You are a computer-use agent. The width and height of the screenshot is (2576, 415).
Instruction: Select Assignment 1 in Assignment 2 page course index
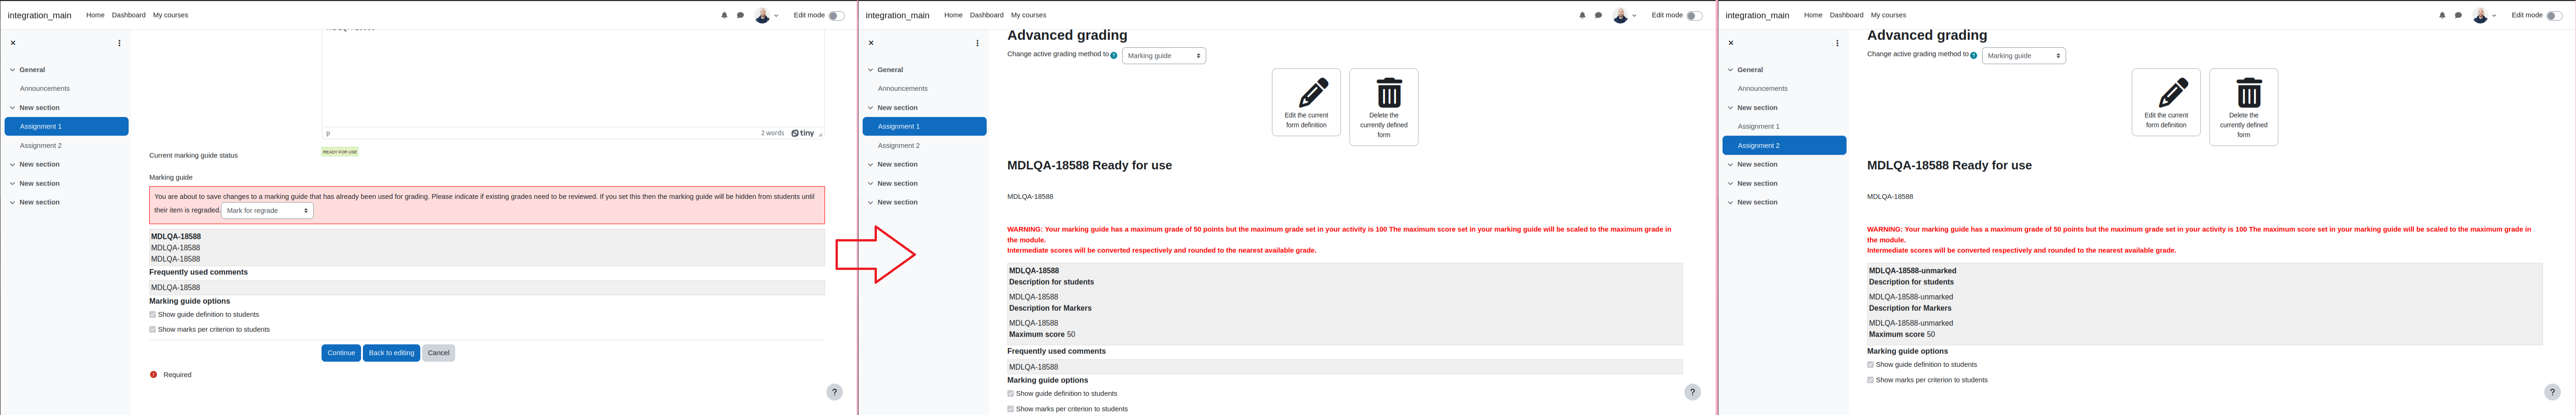tap(1759, 127)
